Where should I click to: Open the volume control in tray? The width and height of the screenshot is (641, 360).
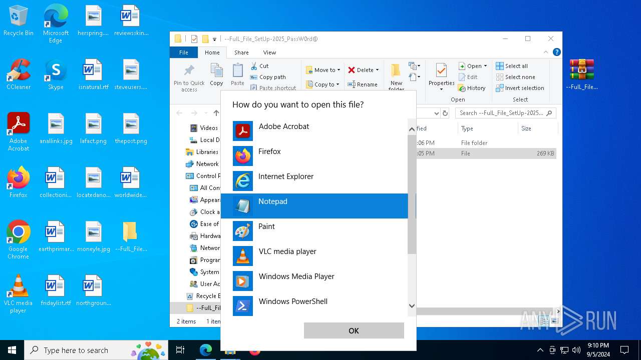coord(576,350)
